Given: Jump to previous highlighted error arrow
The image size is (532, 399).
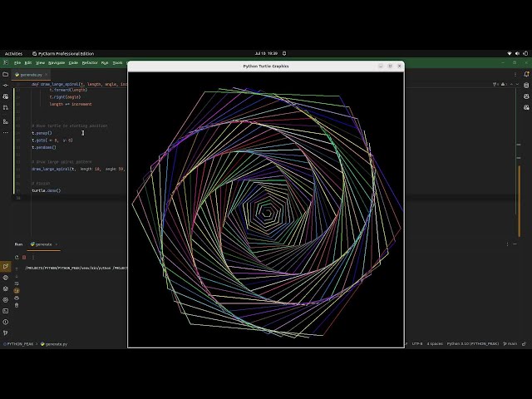Looking at the screenshot, I should 512,84.
